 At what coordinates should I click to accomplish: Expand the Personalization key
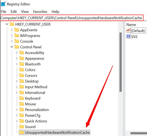(x=17, y=109)
